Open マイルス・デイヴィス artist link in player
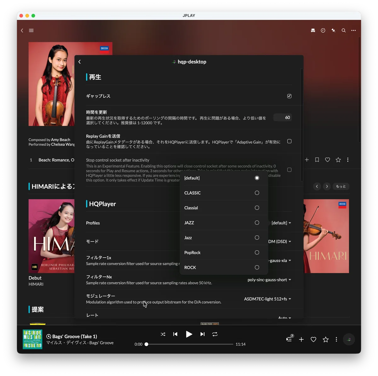This screenshot has width=378, height=376. click(66, 343)
